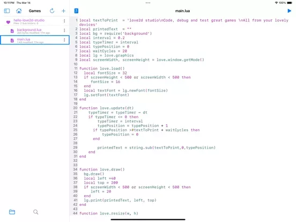Toggle the sidebar panel icon
Image resolution: width=296 pixels, height=222 pixels.
pyautogui.click(x=7, y=11)
